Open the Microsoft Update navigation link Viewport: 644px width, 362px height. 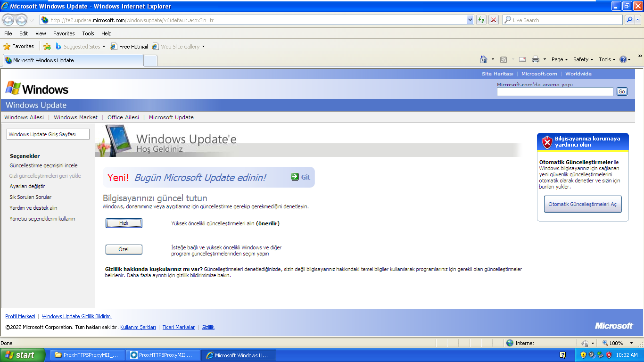click(171, 117)
